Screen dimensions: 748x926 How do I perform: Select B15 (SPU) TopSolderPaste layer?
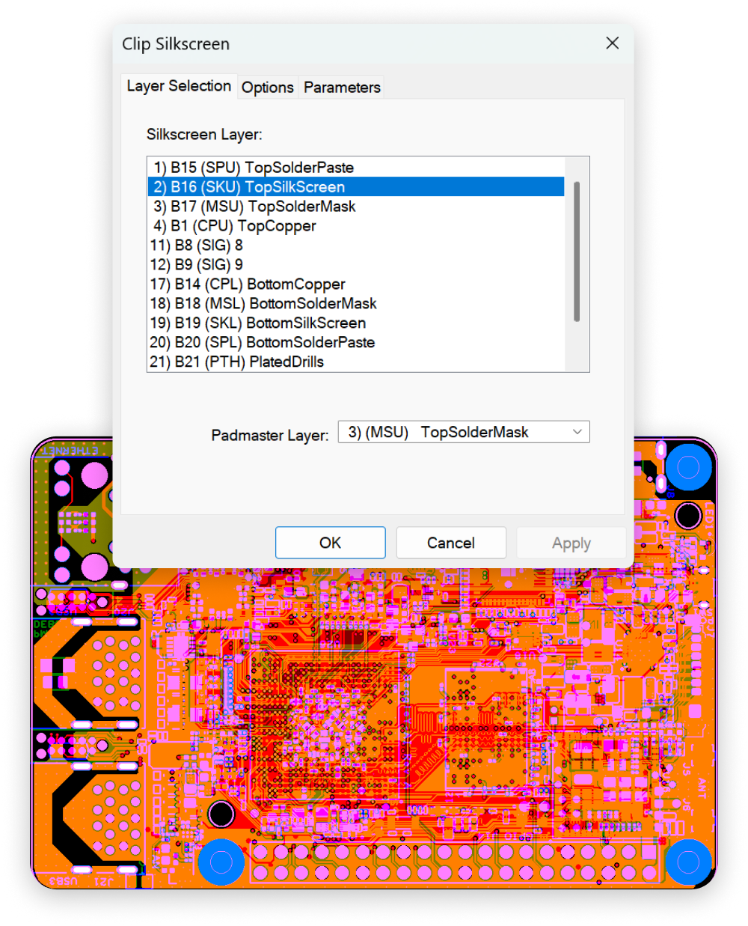tap(254, 168)
